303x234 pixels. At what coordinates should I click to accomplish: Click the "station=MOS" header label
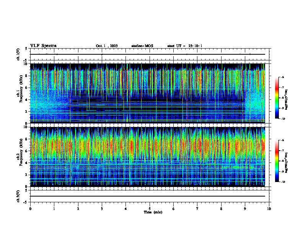(x=142, y=46)
